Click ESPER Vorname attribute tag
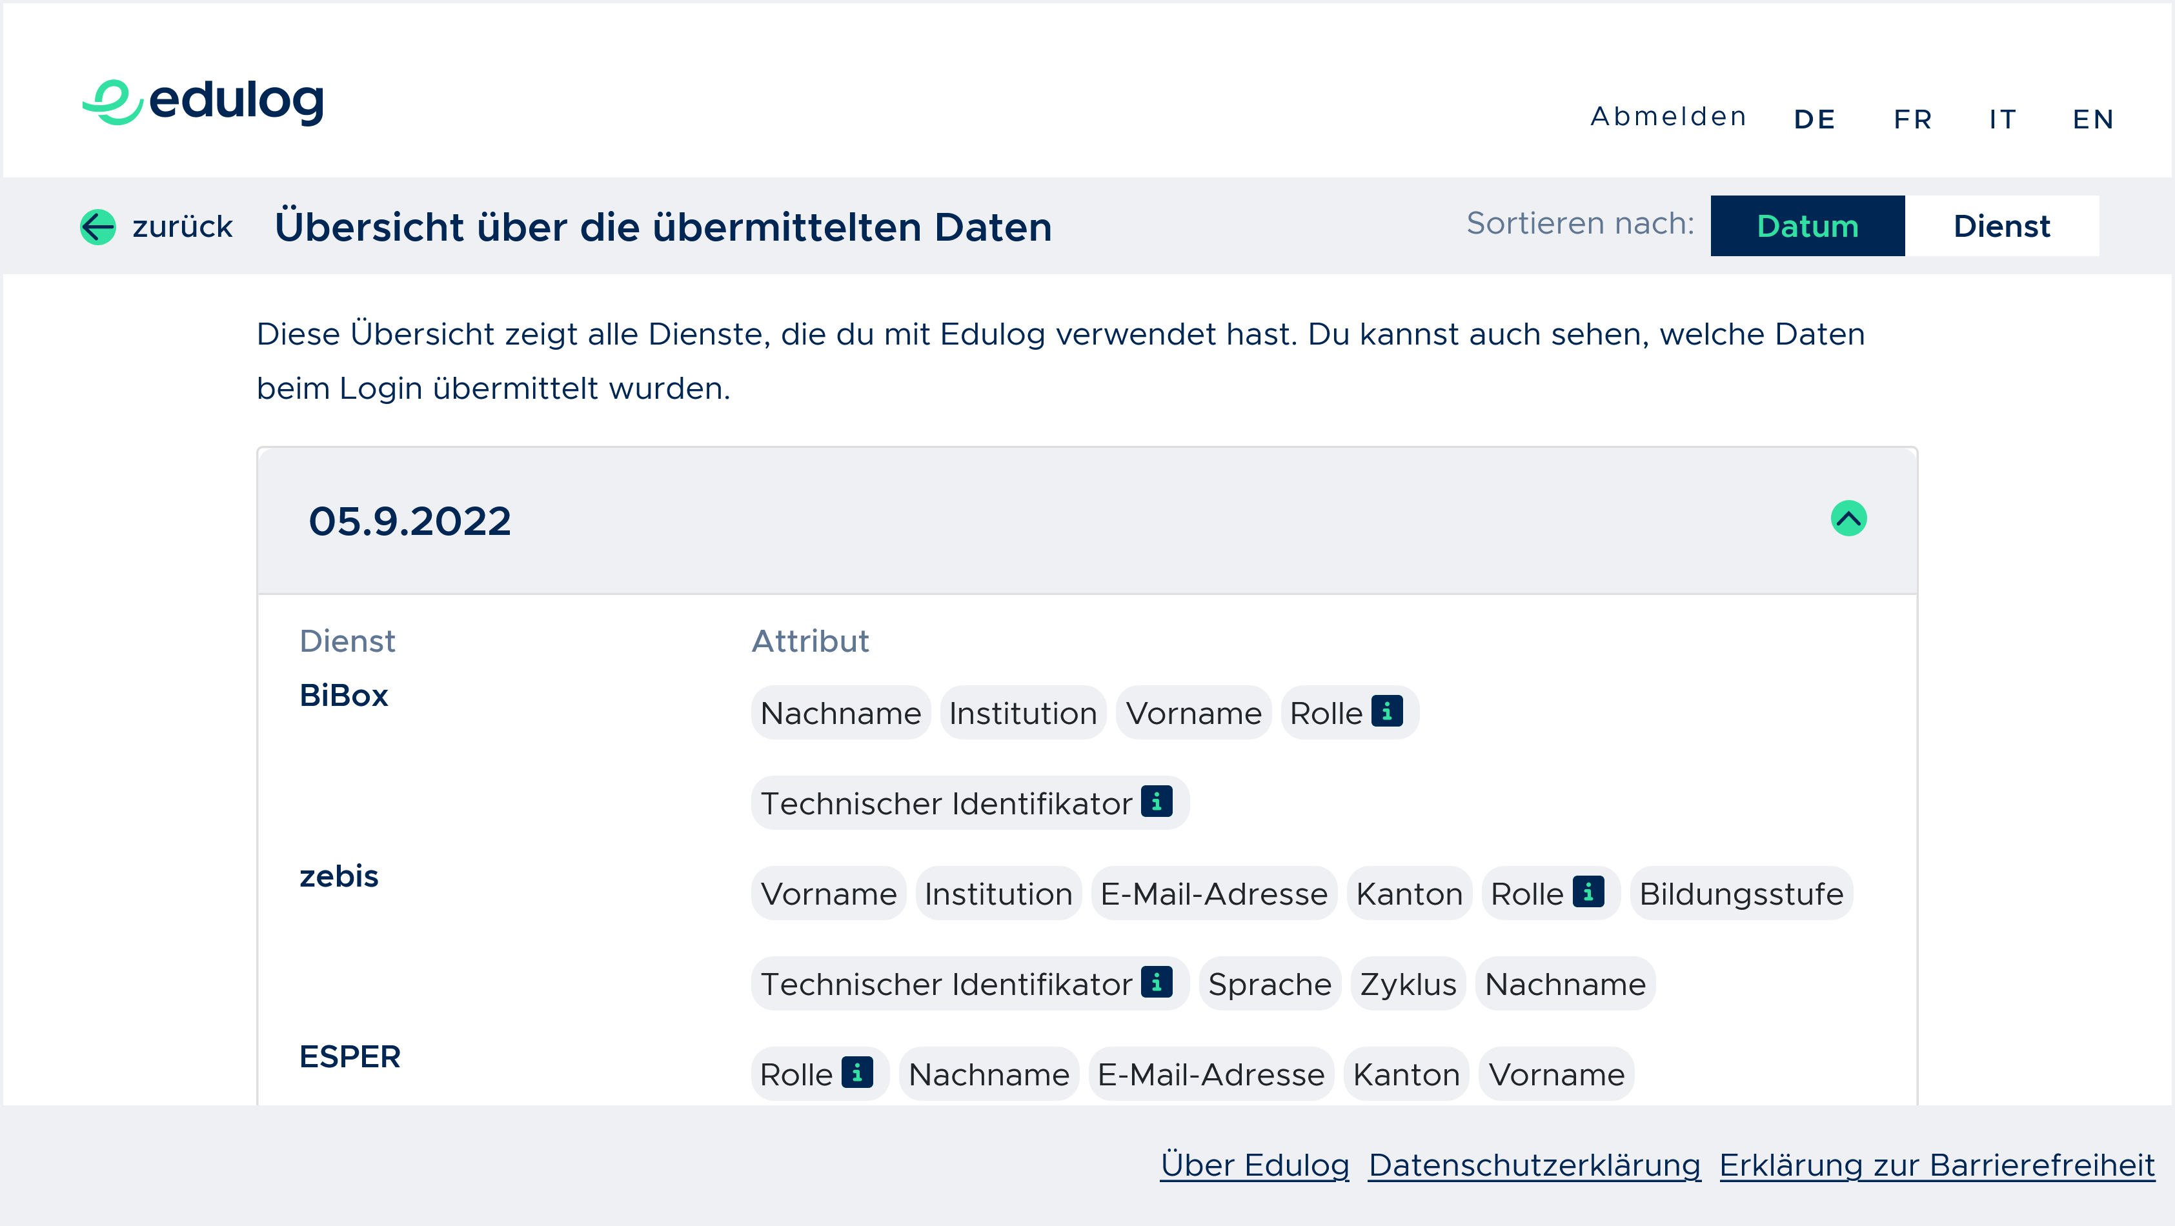The width and height of the screenshot is (2175, 1226). pos(1556,1074)
